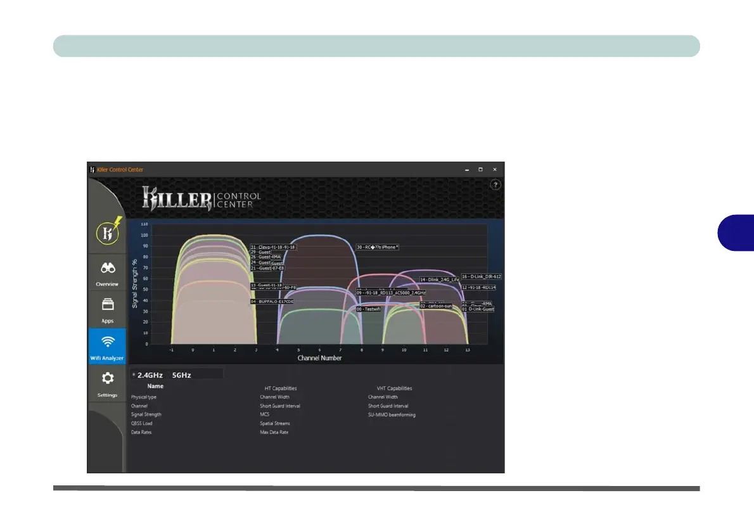Select the '30 - RC iPhone' network label
This screenshot has width=754, height=531.
378,247
